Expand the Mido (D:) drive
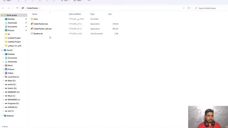Image resolution: width=228 pixels, height=128 pixels. click(3, 81)
